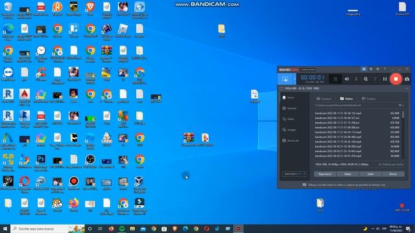Select the Opera browser desktop icon
415x233 pixels.
pos(25,184)
